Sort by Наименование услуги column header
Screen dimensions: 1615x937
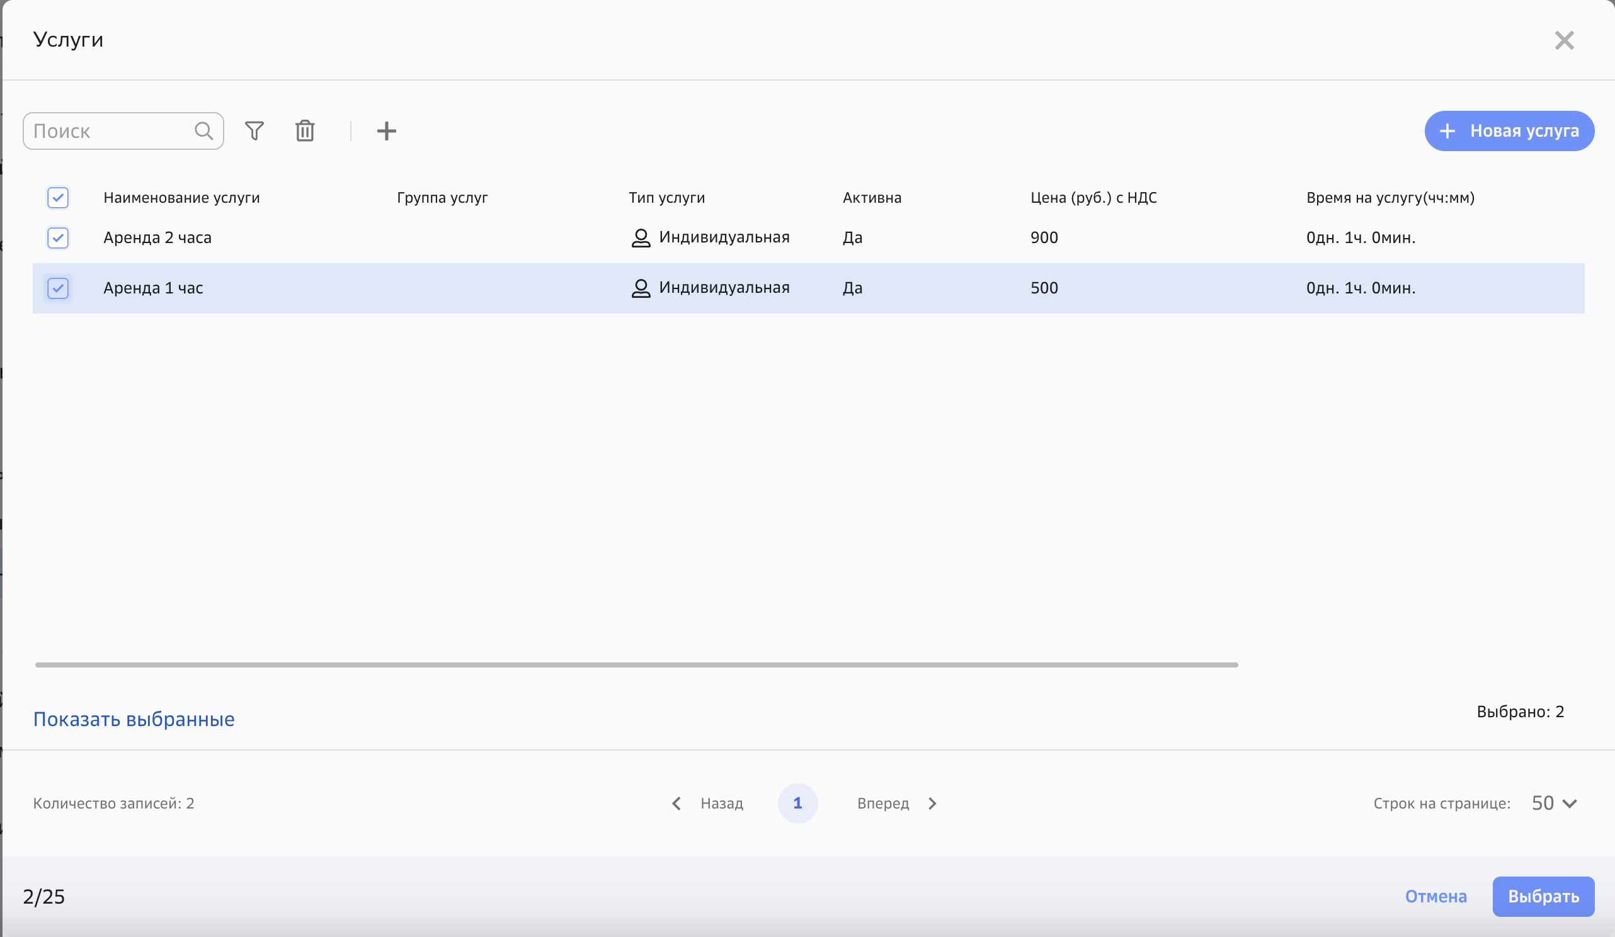click(181, 197)
